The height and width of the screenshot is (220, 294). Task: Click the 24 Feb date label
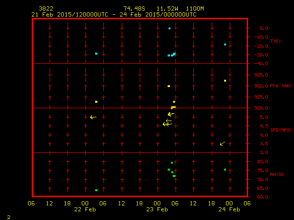(x=229, y=209)
